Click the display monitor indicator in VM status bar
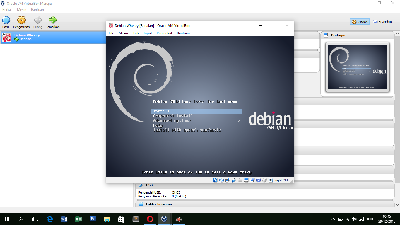The image size is (400, 225). tap(246, 180)
